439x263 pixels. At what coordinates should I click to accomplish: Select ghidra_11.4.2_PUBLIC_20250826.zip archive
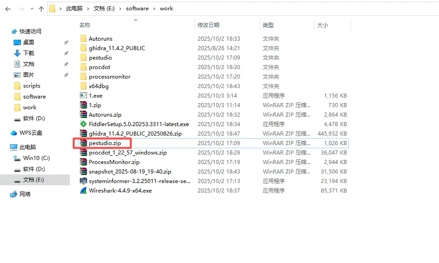(x=135, y=134)
